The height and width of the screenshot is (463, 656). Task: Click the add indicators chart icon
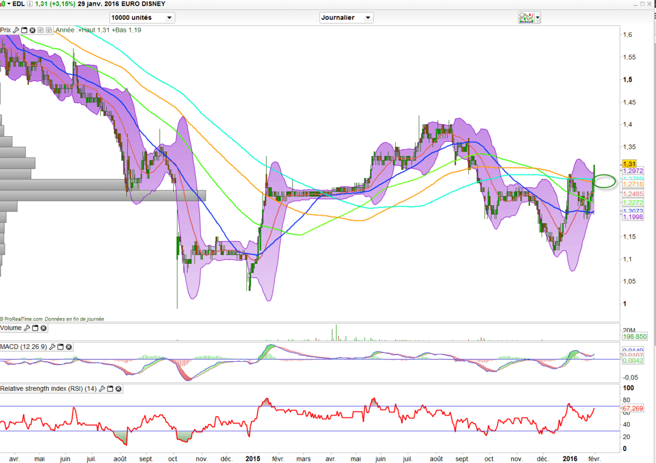coord(526,18)
